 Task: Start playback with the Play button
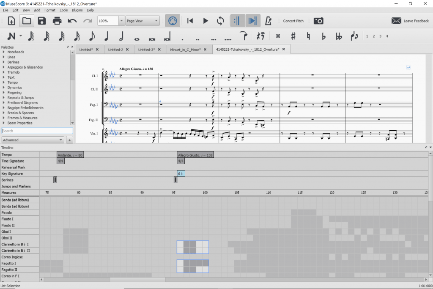205,21
